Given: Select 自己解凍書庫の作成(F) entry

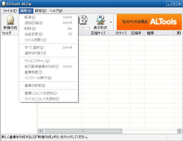Looking at the screenshot, I should [x=48, y=67].
